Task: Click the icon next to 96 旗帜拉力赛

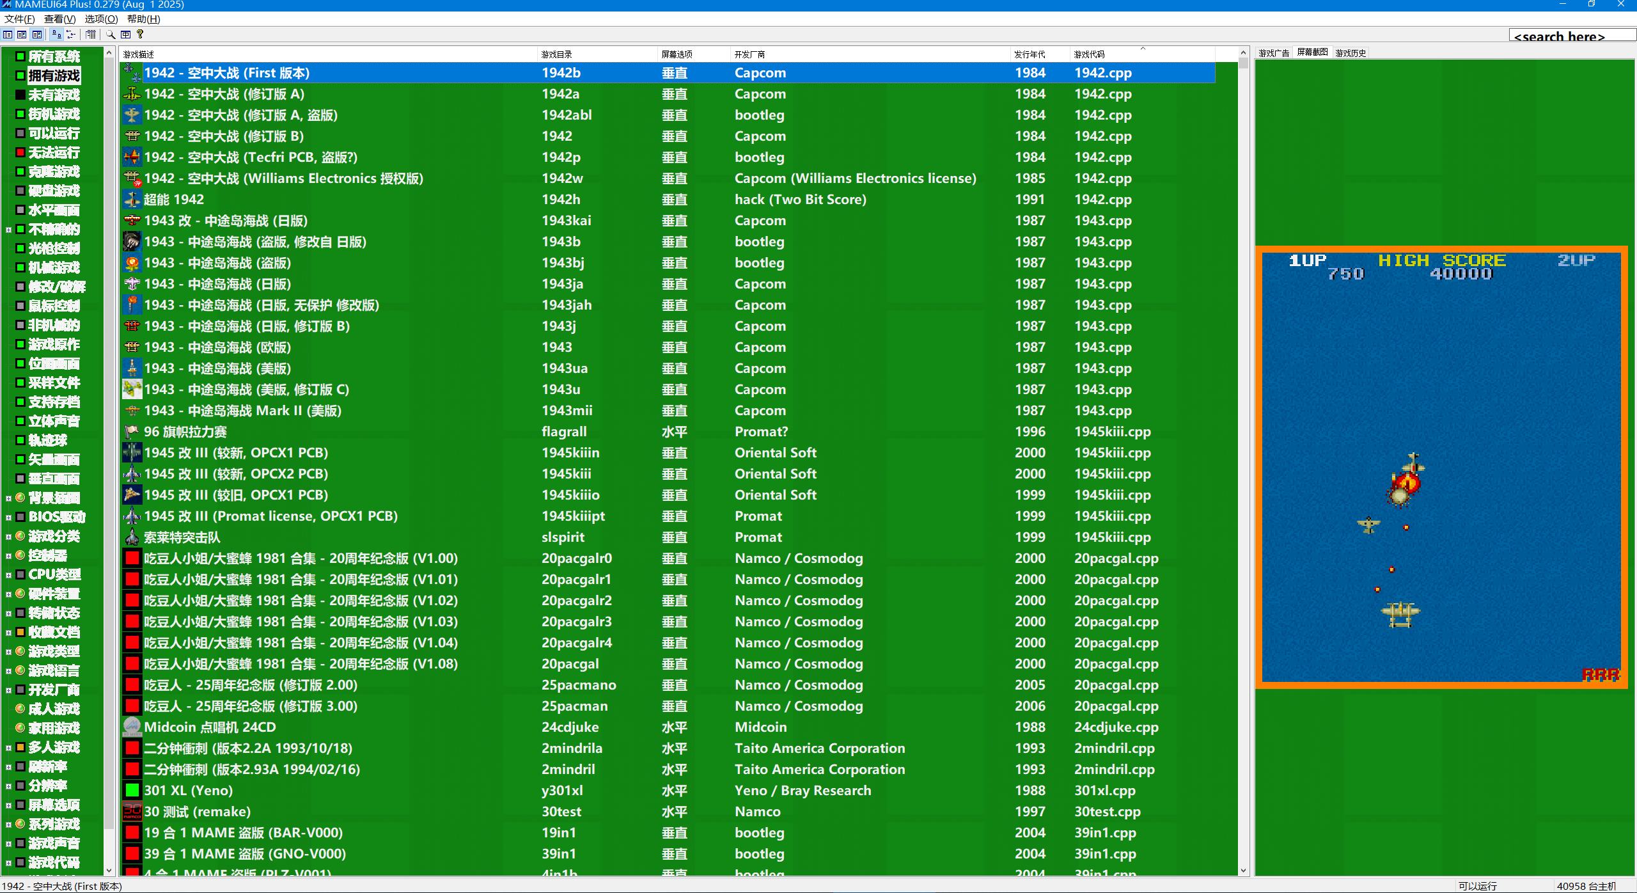Action: [132, 432]
